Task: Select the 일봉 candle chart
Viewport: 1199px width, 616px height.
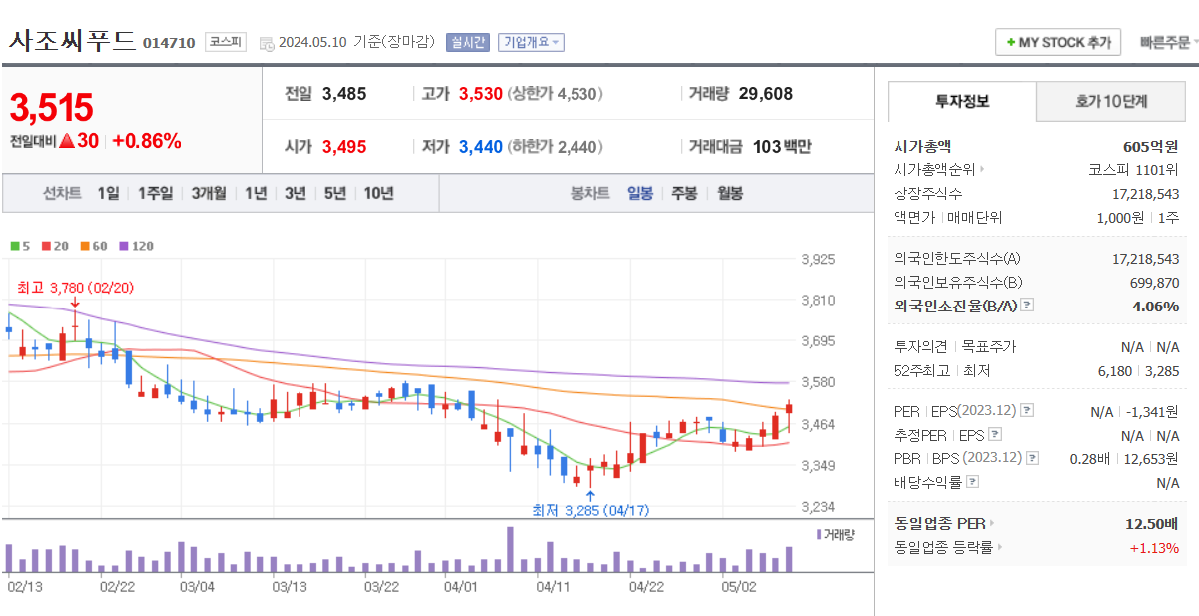Action: (640, 194)
